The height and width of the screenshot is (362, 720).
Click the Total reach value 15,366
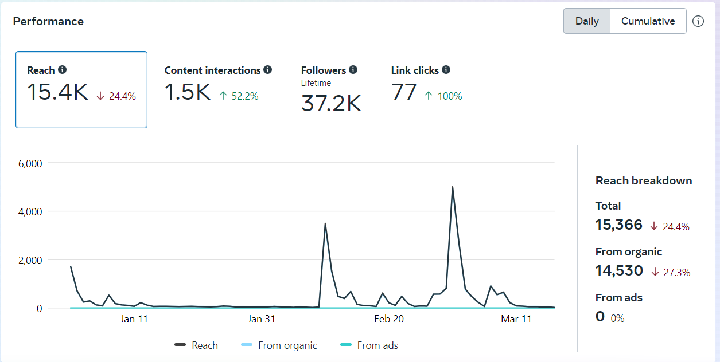pyautogui.click(x=618, y=225)
